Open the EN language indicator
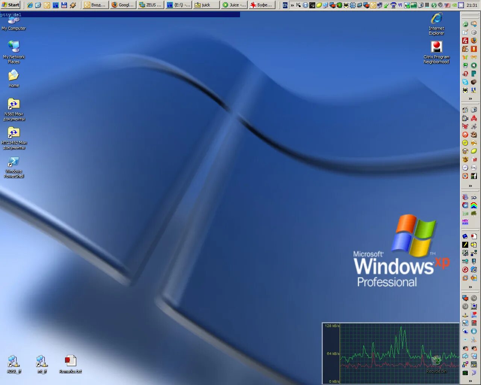This screenshot has height=385, width=481. [x=285, y=5]
